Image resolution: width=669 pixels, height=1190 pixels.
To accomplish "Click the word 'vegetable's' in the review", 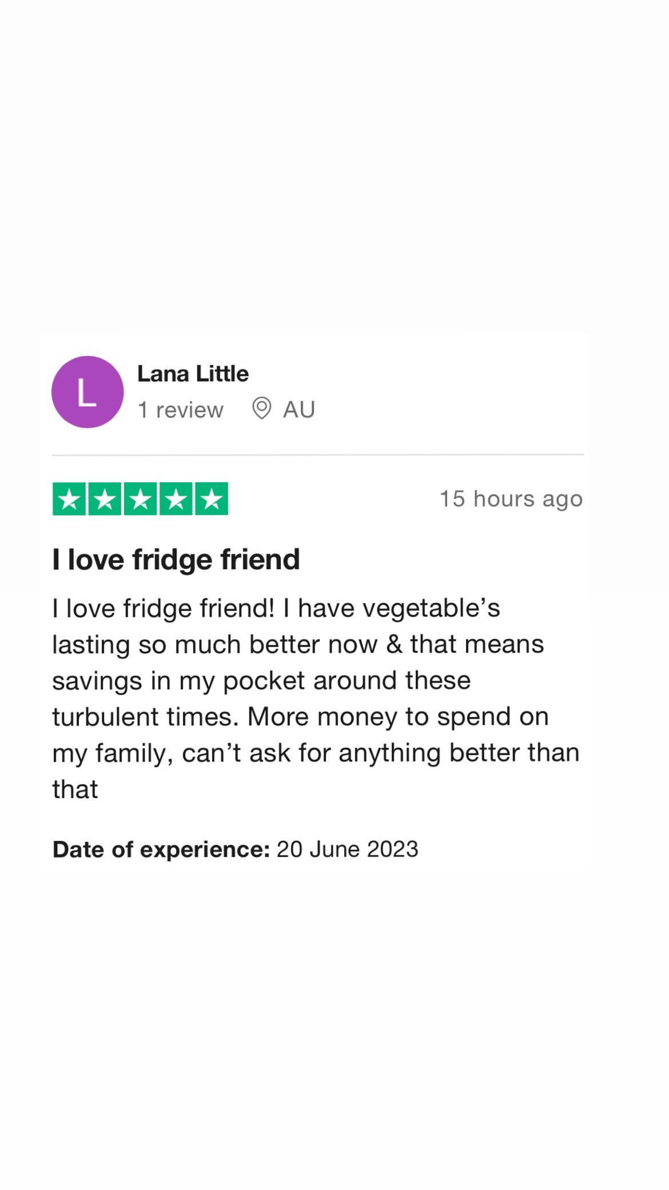I will point(432,609).
